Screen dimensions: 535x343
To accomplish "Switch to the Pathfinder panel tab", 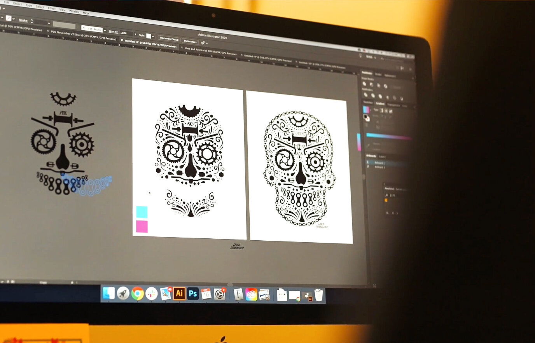I will [x=367, y=73].
